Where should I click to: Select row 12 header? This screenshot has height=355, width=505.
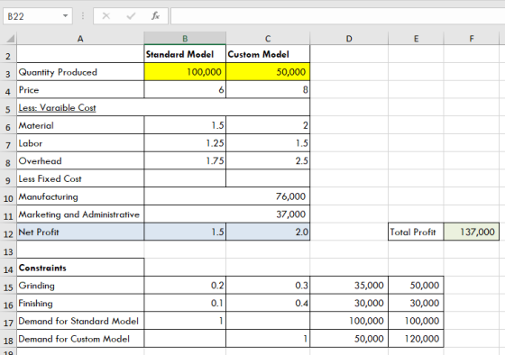coord(8,232)
